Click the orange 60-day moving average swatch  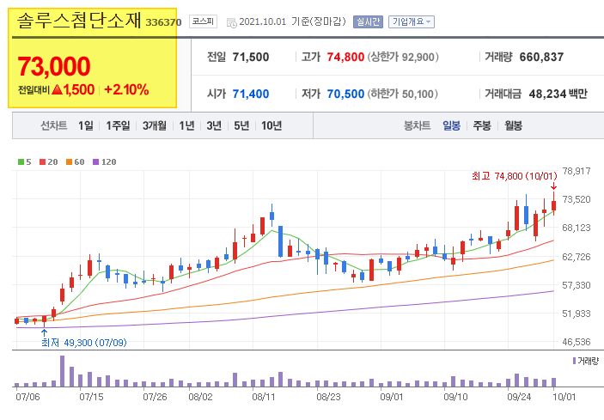tap(69, 162)
